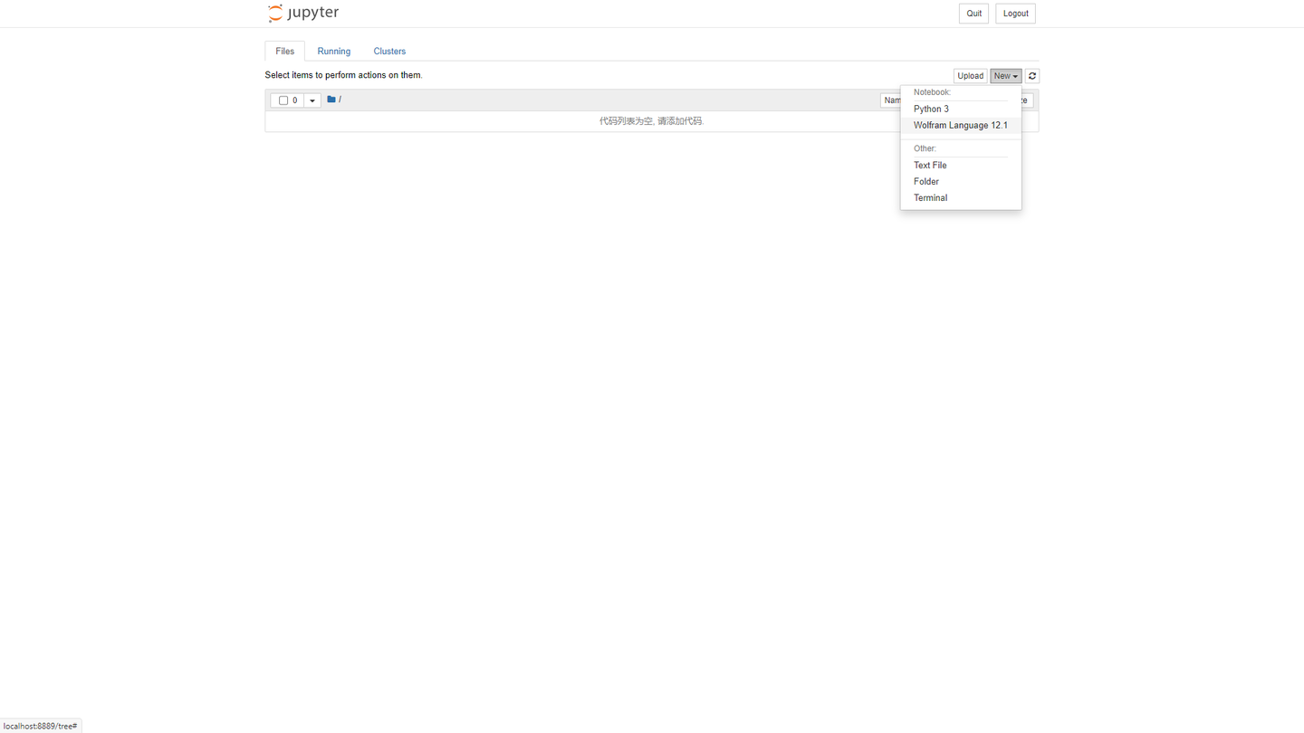Viewport: 1304px width, 733px height.
Task: Click the Upload button
Action: click(x=970, y=76)
